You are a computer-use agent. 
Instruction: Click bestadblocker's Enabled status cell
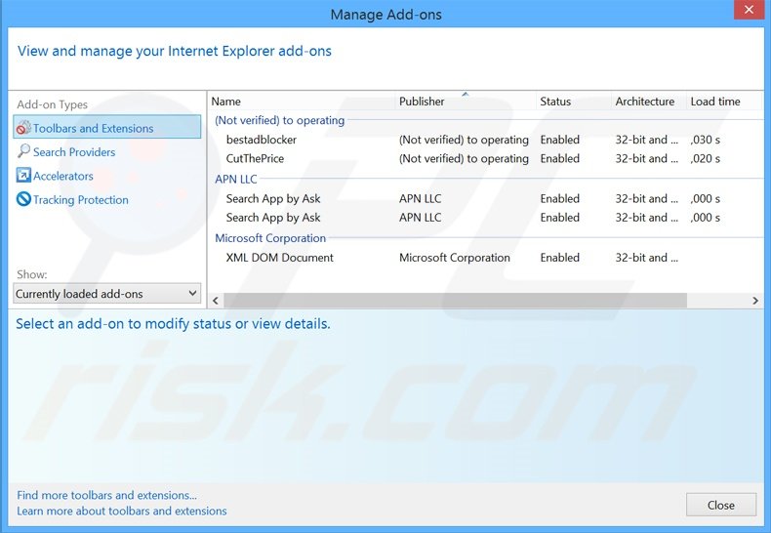click(x=559, y=140)
